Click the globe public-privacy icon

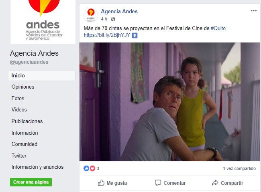tap(113, 19)
